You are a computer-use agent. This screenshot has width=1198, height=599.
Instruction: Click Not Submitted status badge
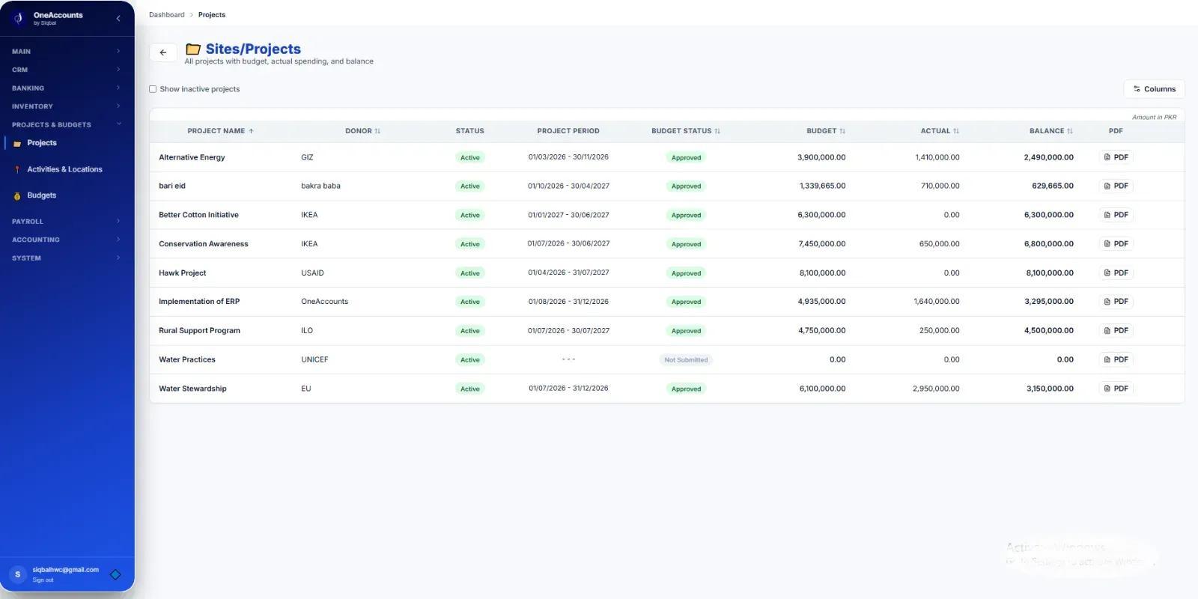[x=686, y=360]
